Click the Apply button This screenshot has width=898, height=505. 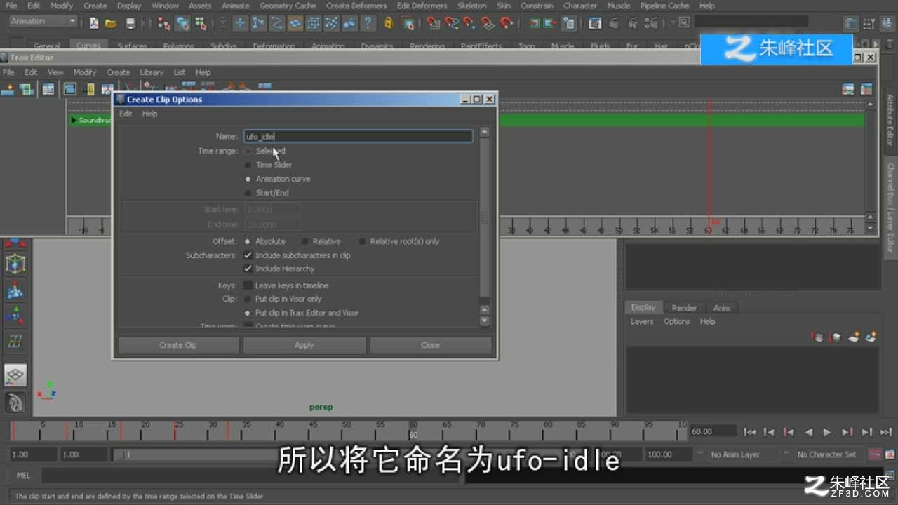[304, 345]
